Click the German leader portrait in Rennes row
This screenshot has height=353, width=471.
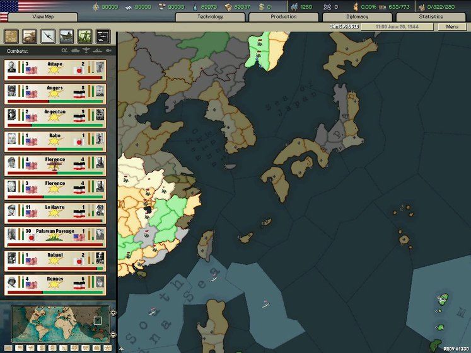tap(100, 282)
